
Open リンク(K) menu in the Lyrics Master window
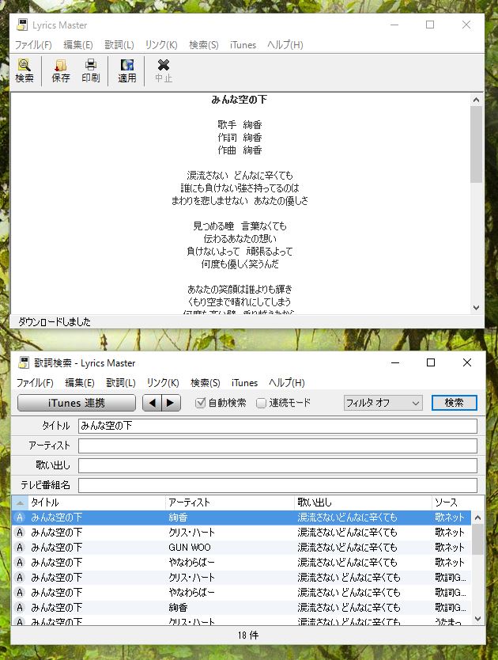point(161,44)
